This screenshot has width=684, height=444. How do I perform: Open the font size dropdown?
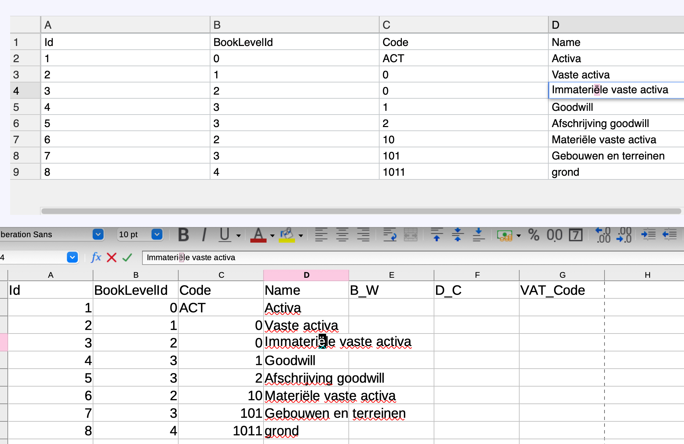[x=157, y=234]
